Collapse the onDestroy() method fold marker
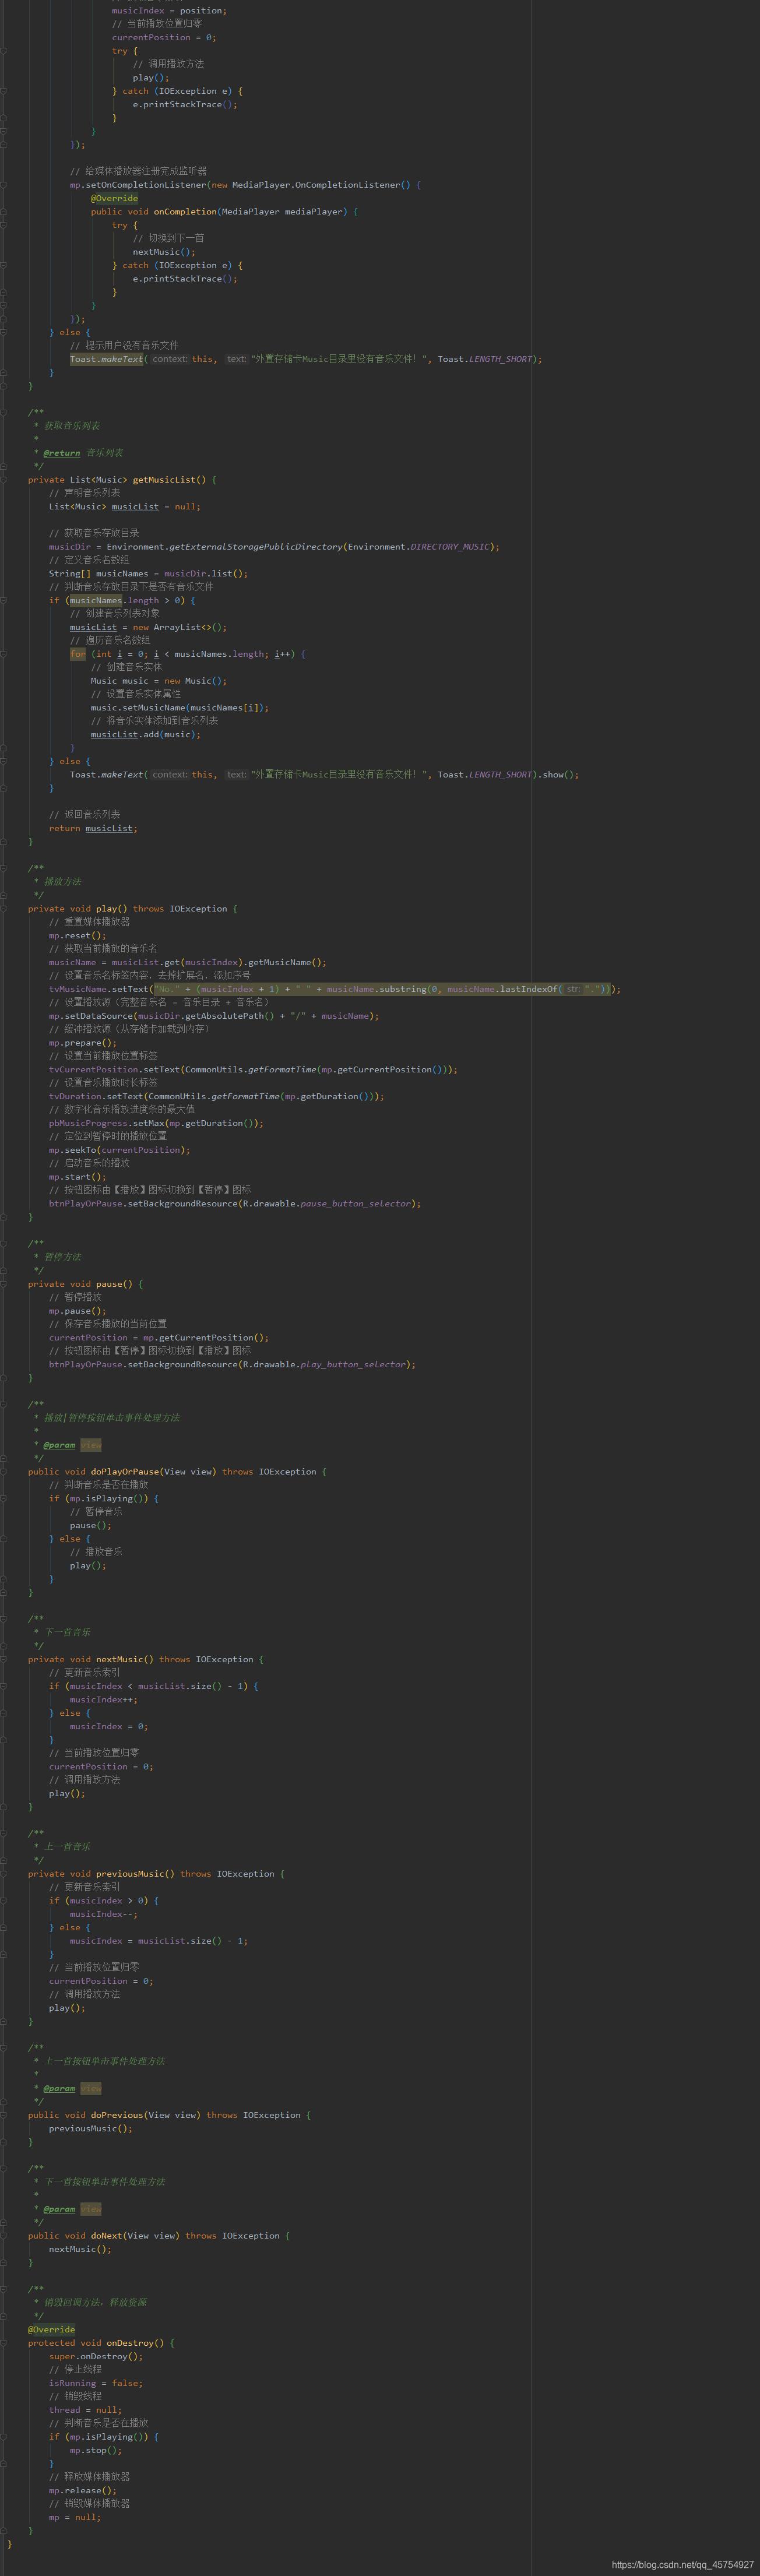 point(4,2343)
